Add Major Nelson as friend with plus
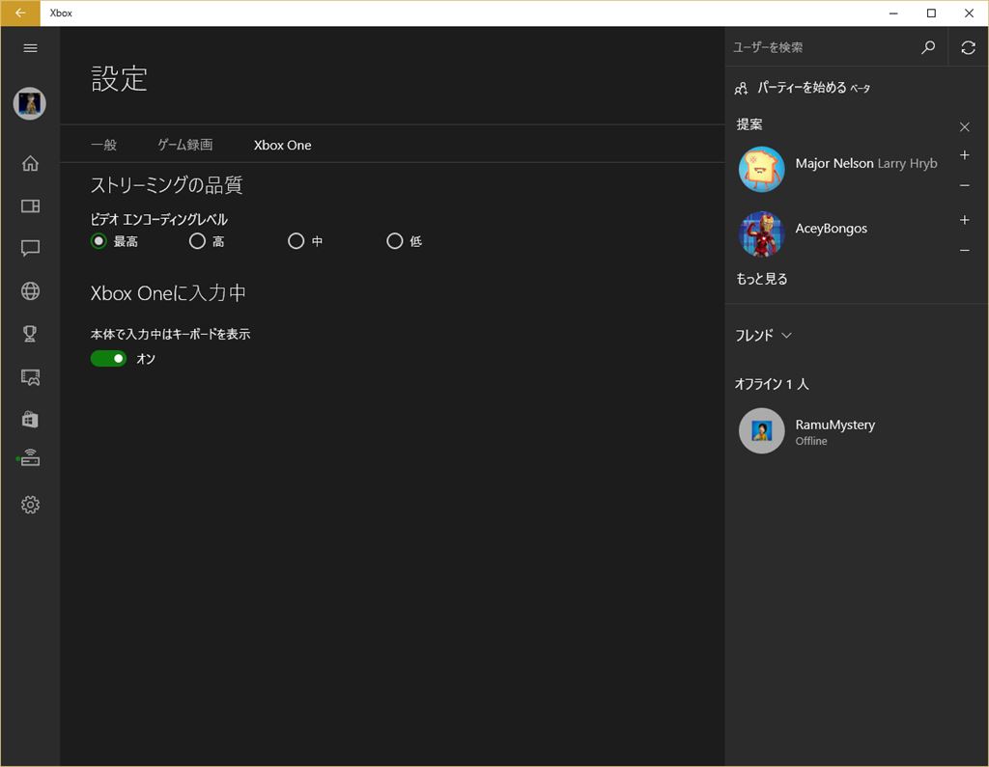Image resolution: width=989 pixels, height=767 pixels. pyautogui.click(x=965, y=155)
